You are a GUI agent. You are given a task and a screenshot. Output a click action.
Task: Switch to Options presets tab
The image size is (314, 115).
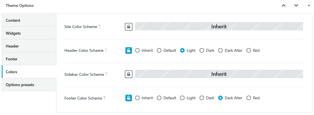click(29, 85)
